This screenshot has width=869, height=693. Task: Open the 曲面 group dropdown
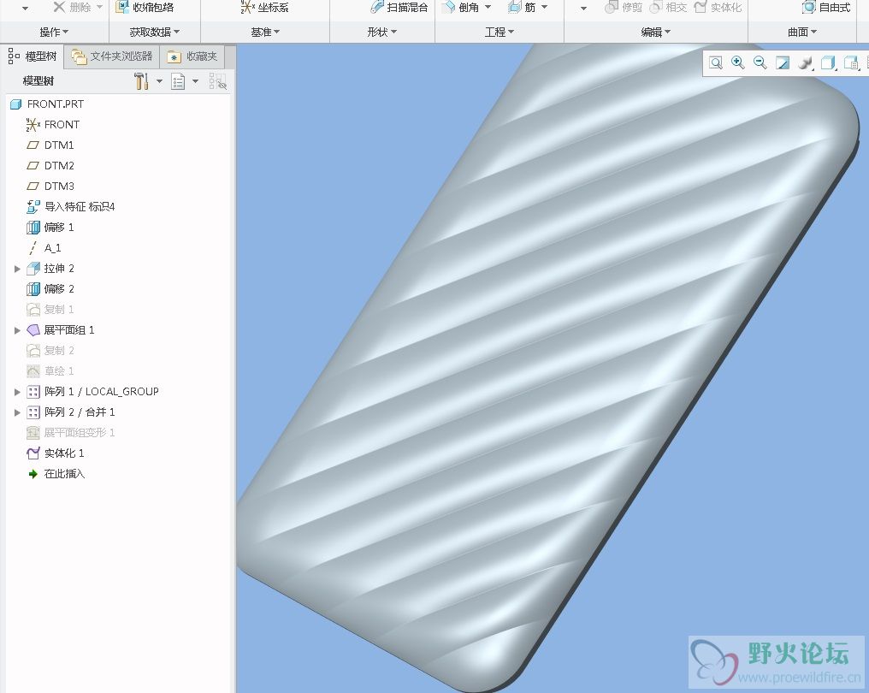coord(802,33)
